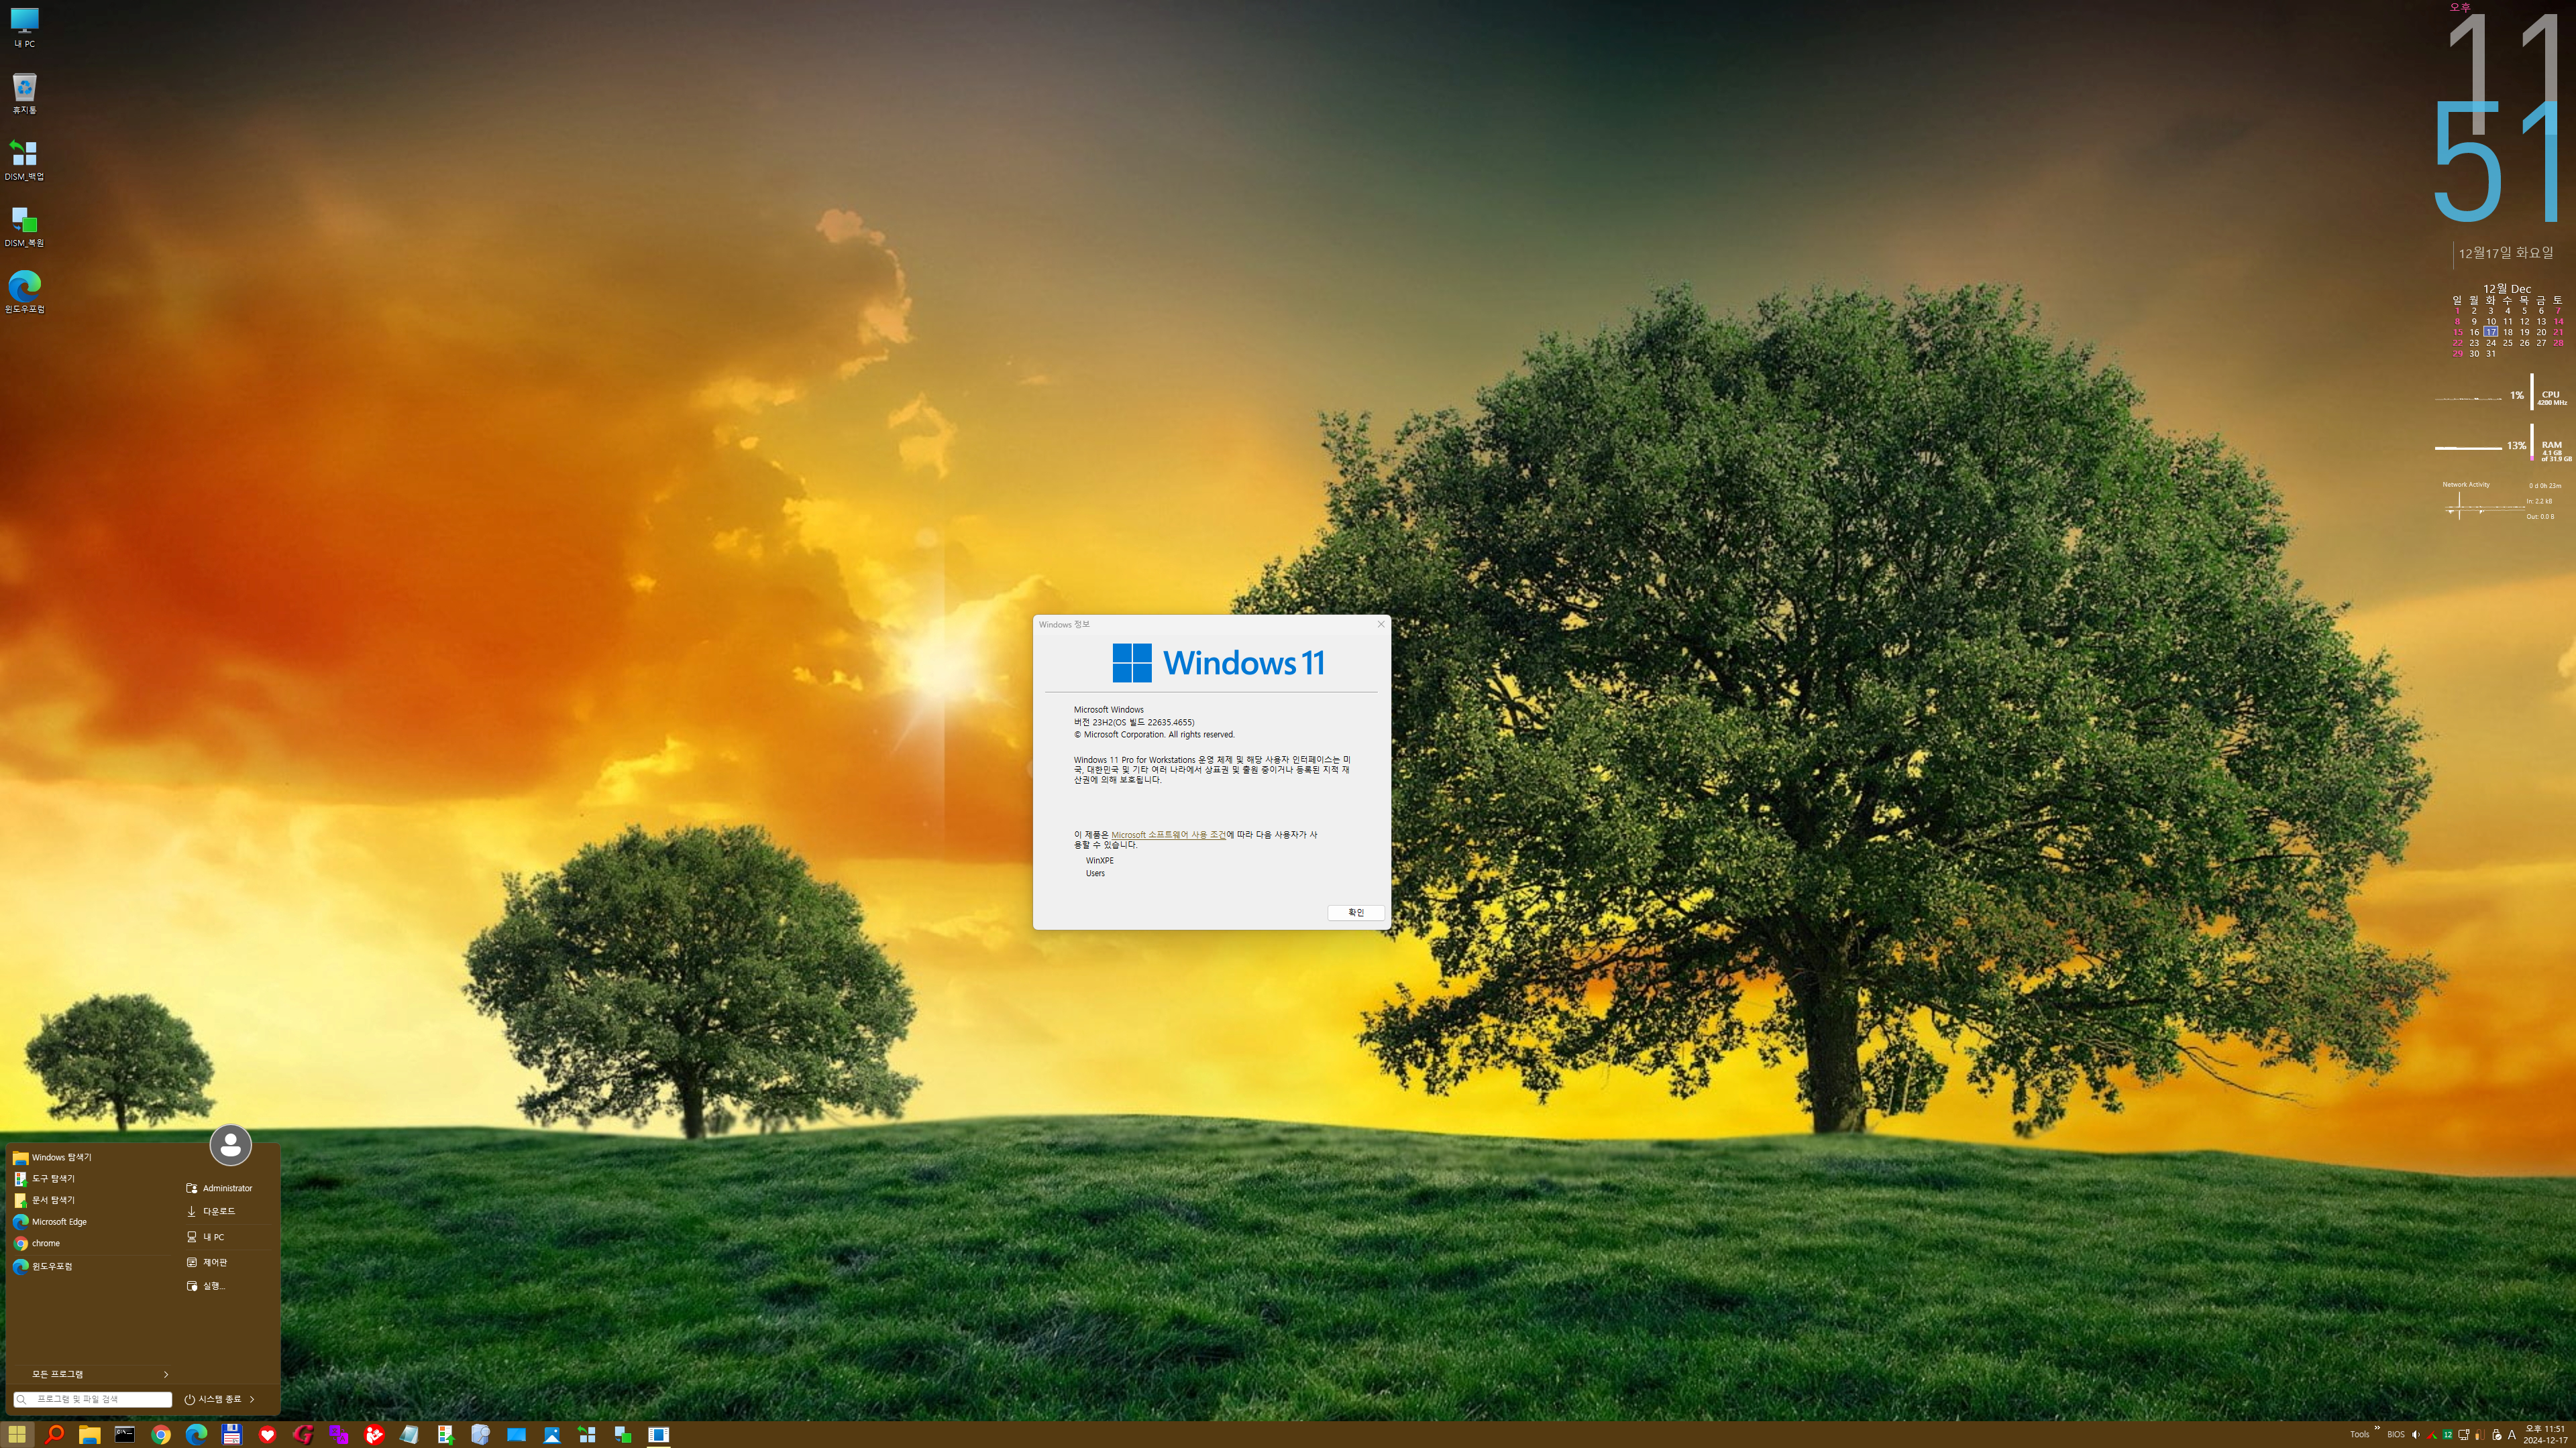The width and height of the screenshot is (2576, 1448).
Task: Click the user avatar in Start menu
Action: coord(230,1145)
